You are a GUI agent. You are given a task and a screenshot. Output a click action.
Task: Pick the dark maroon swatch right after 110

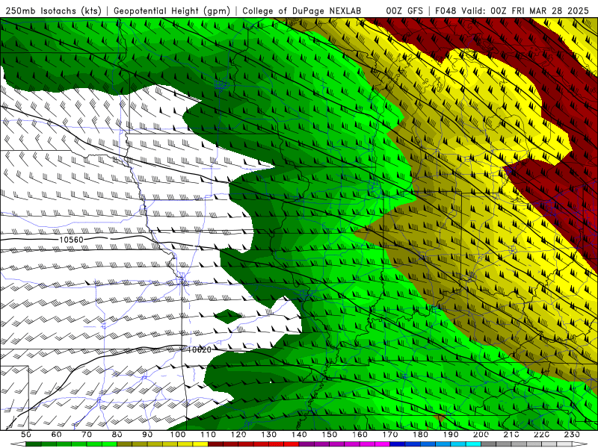tap(215, 444)
